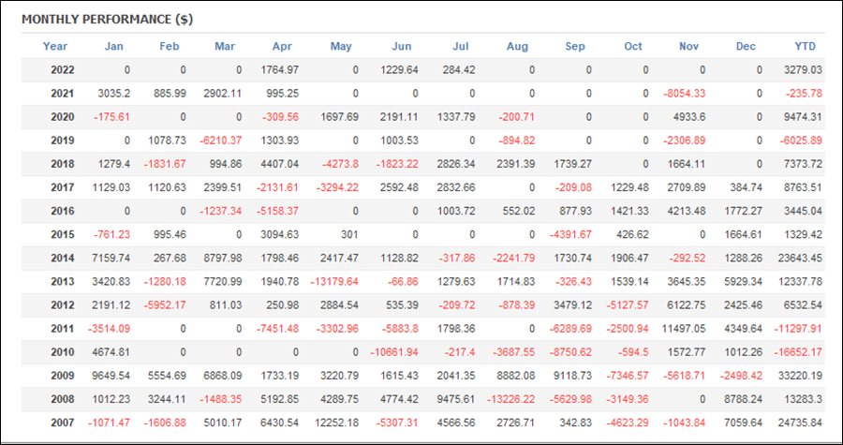Click the Dec column header
The height and width of the screenshot is (445, 843).
coord(746,46)
